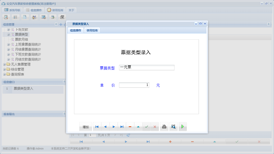Print the ticket type record
Image resolution: width=274 pixels, height=154 pixels.
(164, 126)
